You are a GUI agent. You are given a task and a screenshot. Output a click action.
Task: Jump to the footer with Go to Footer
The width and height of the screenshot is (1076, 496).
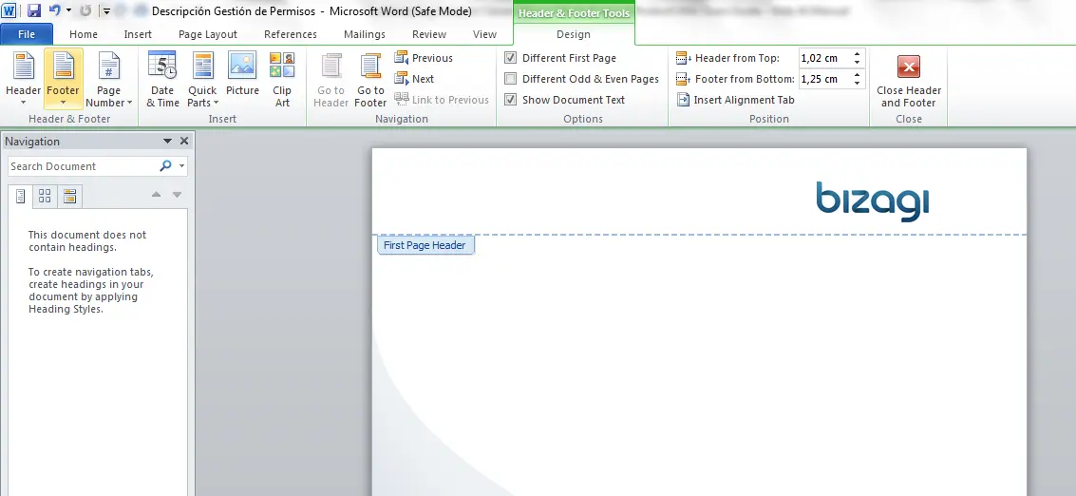370,79
